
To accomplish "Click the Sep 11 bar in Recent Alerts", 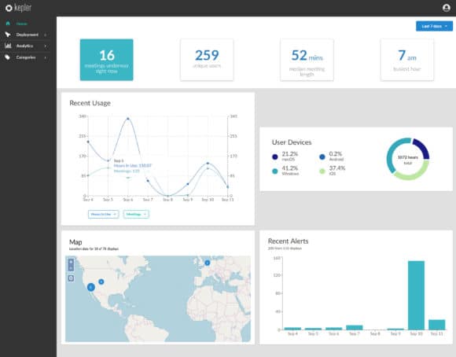I will click(x=437, y=325).
